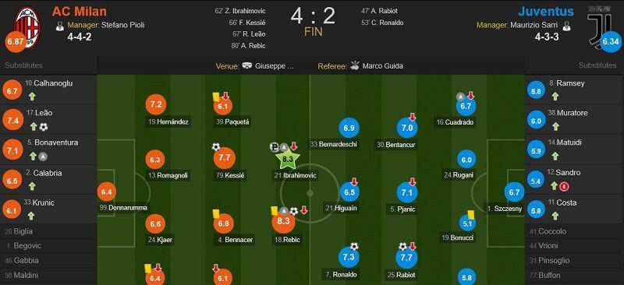The height and width of the screenshot is (285, 624).
Task: Click Donnarumma's 6.4 rating circle
Action: 107,192
